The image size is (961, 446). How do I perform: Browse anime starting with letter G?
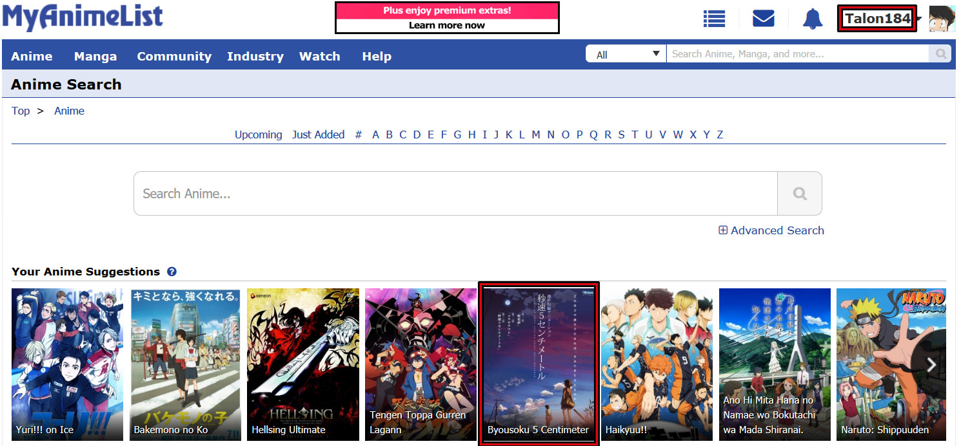457,135
